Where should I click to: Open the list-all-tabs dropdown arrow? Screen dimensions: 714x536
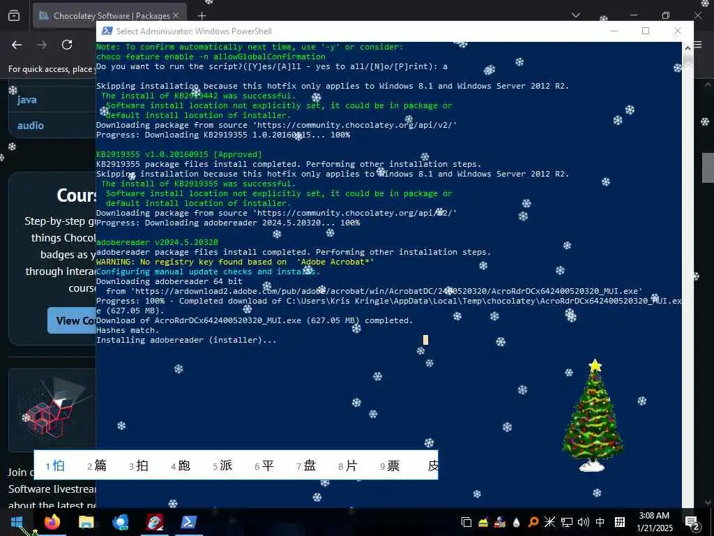(x=576, y=15)
